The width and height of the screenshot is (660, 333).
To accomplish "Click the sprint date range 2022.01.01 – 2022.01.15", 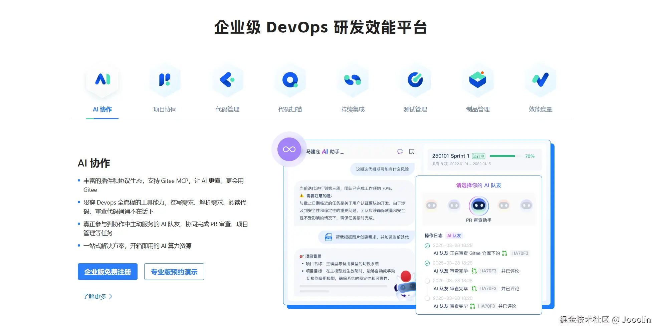I will 470,164.
